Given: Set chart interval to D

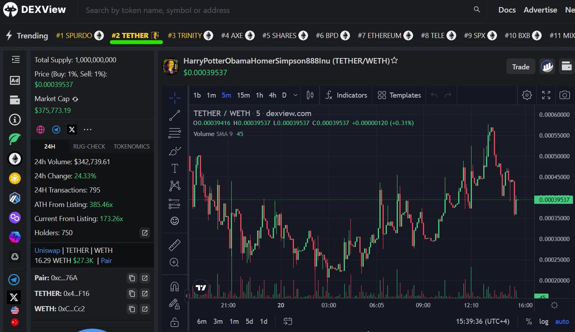Looking at the screenshot, I should pyautogui.click(x=284, y=95).
